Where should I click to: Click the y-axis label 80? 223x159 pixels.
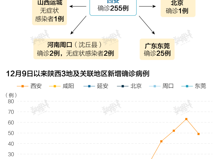pos(11,101)
